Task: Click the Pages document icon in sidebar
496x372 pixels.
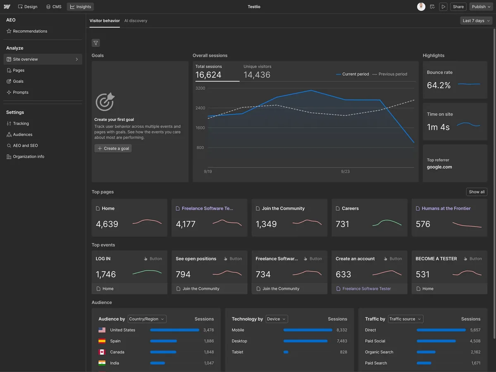Action: 9,70
